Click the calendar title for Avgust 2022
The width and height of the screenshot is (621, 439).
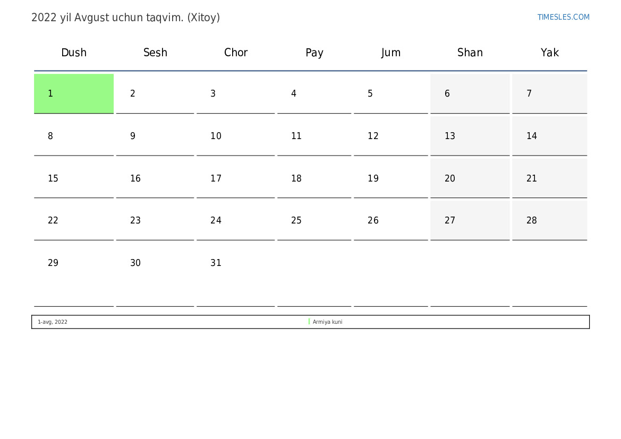[125, 18]
